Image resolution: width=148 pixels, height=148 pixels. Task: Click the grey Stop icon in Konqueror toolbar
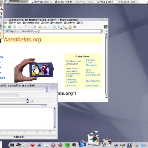14,27
